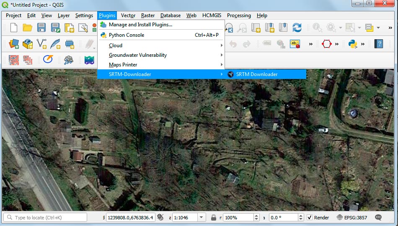Click the lock scale padlock icon

[x=214, y=217]
